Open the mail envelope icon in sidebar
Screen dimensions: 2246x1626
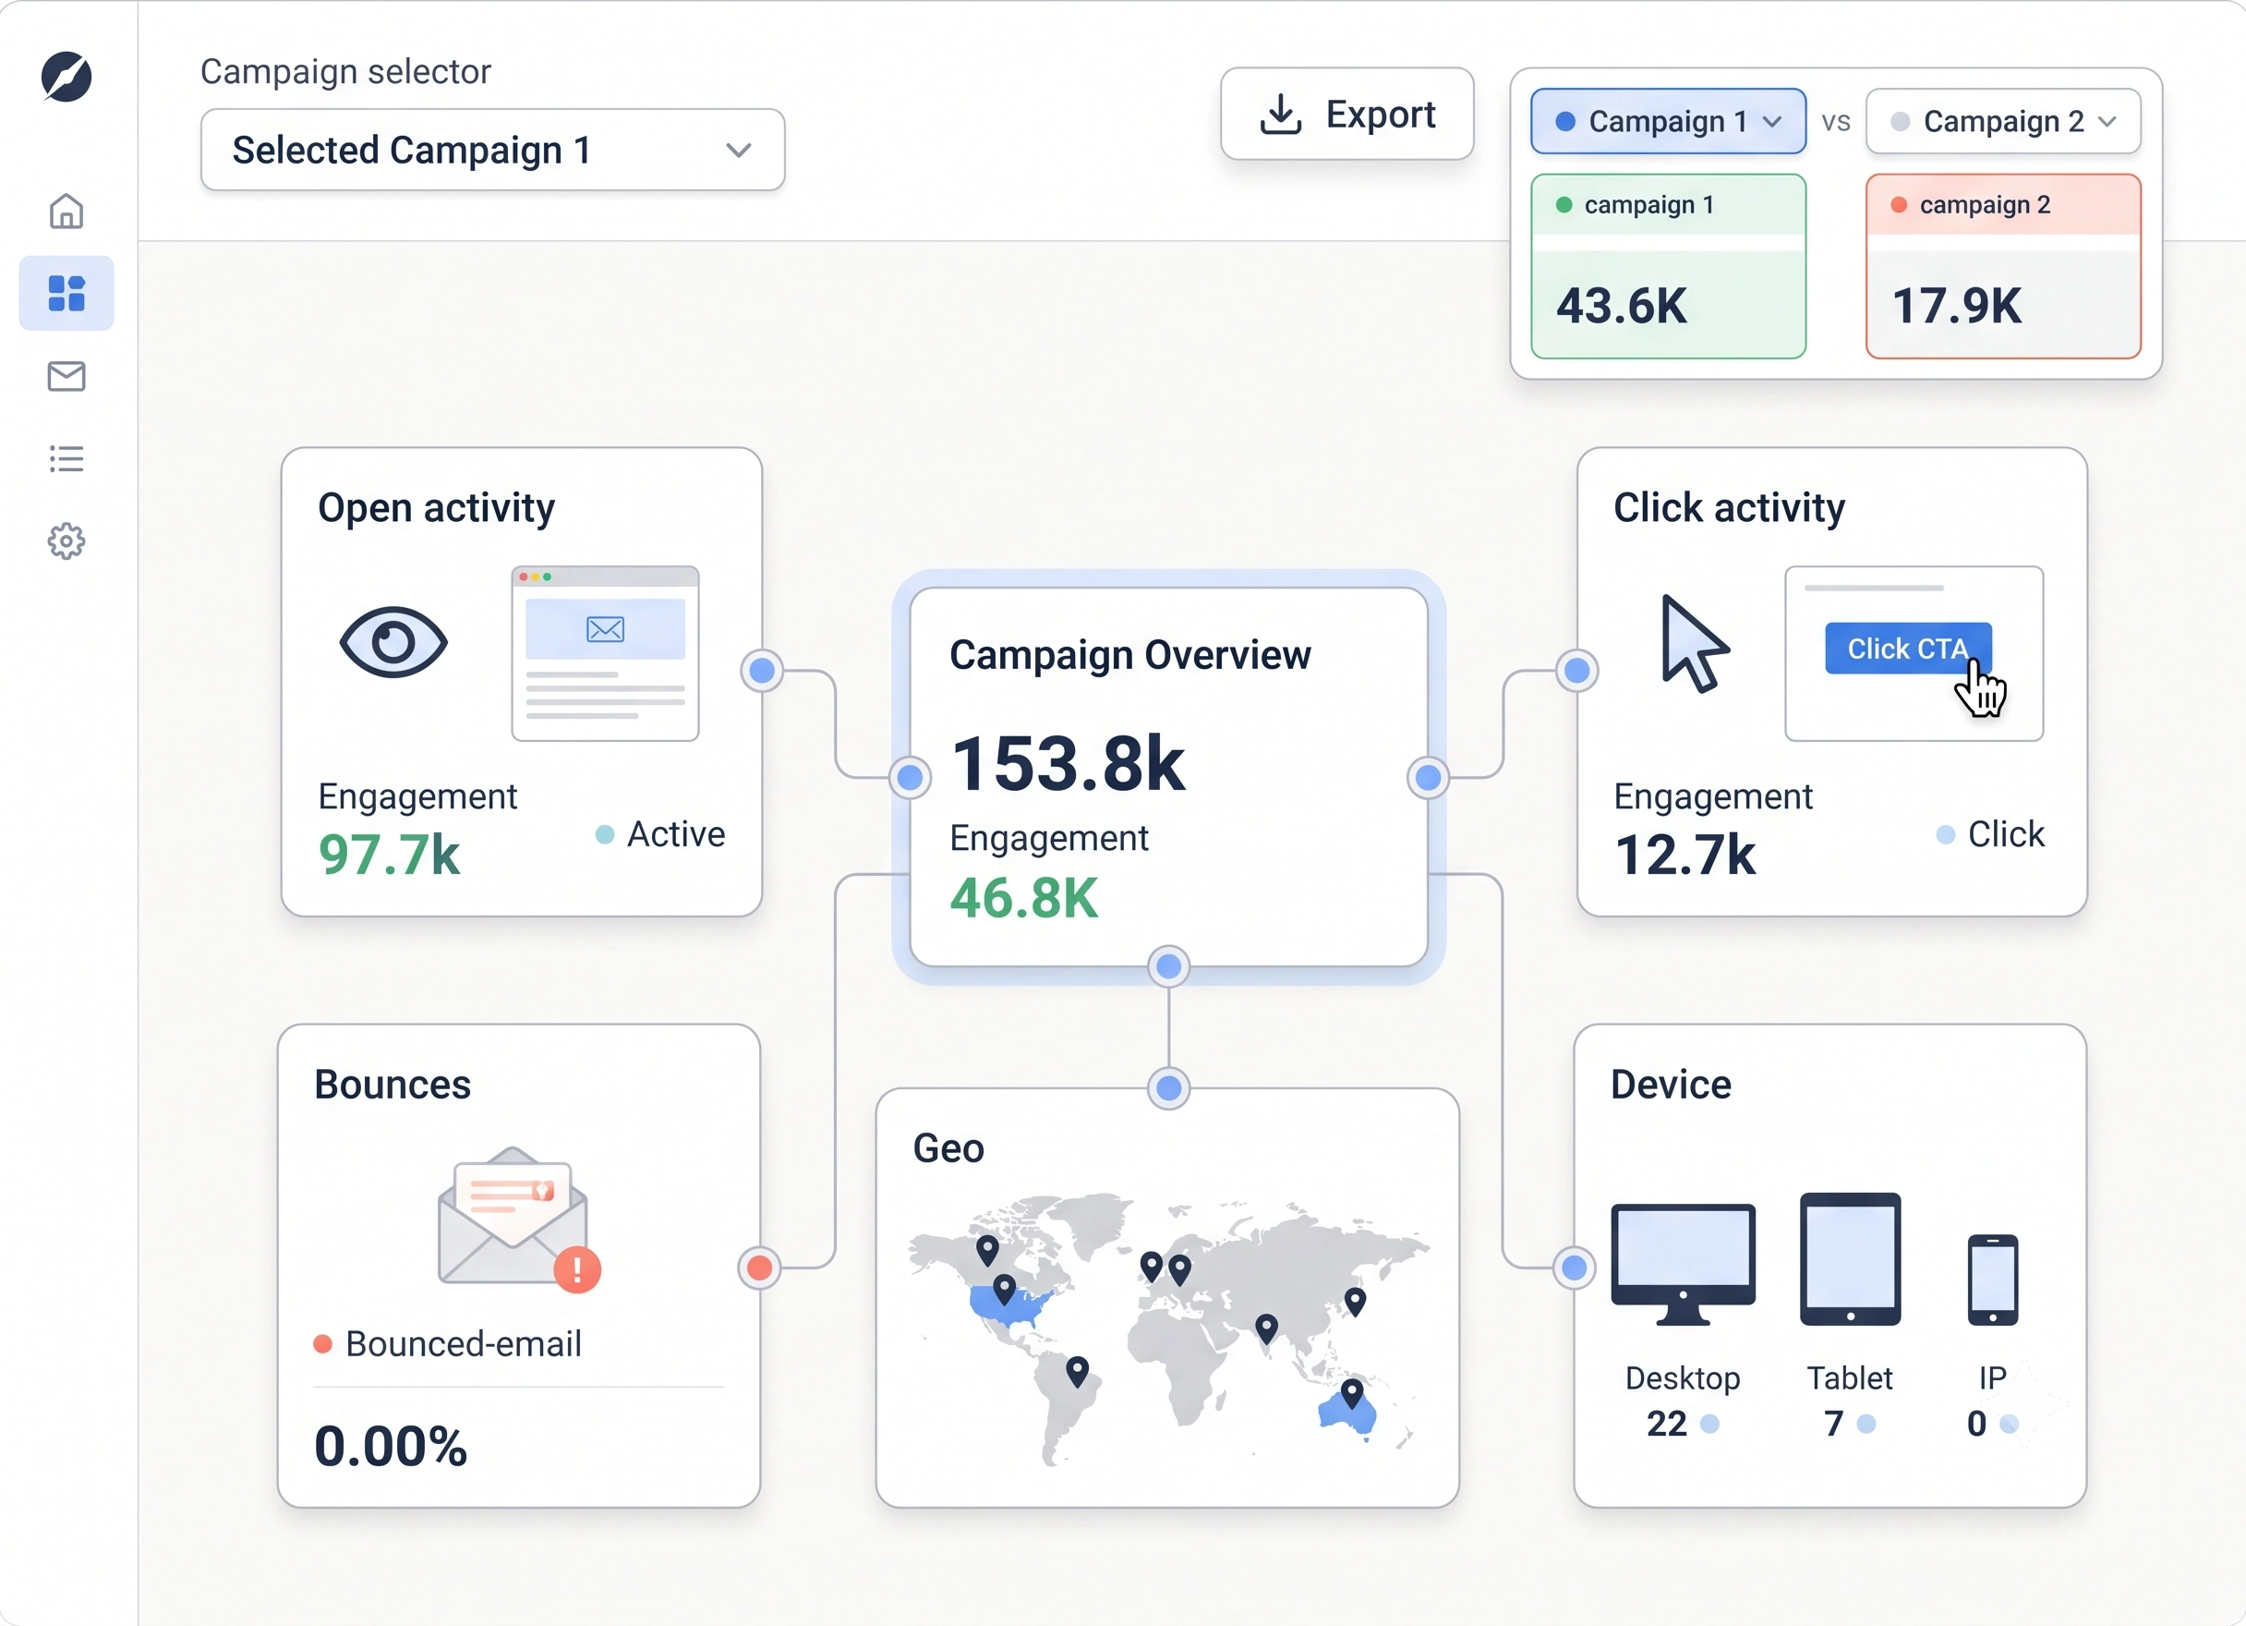(66, 377)
